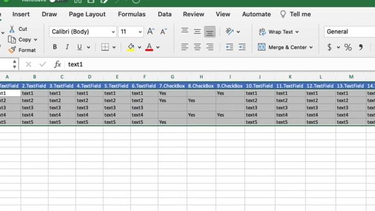Align text to bottom

coord(210,32)
